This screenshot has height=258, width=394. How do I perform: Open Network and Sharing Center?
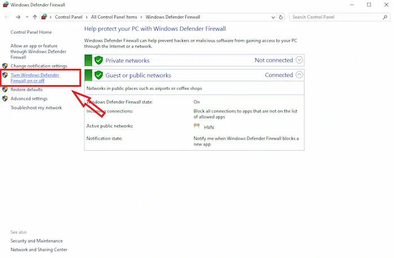pos(39,250)
